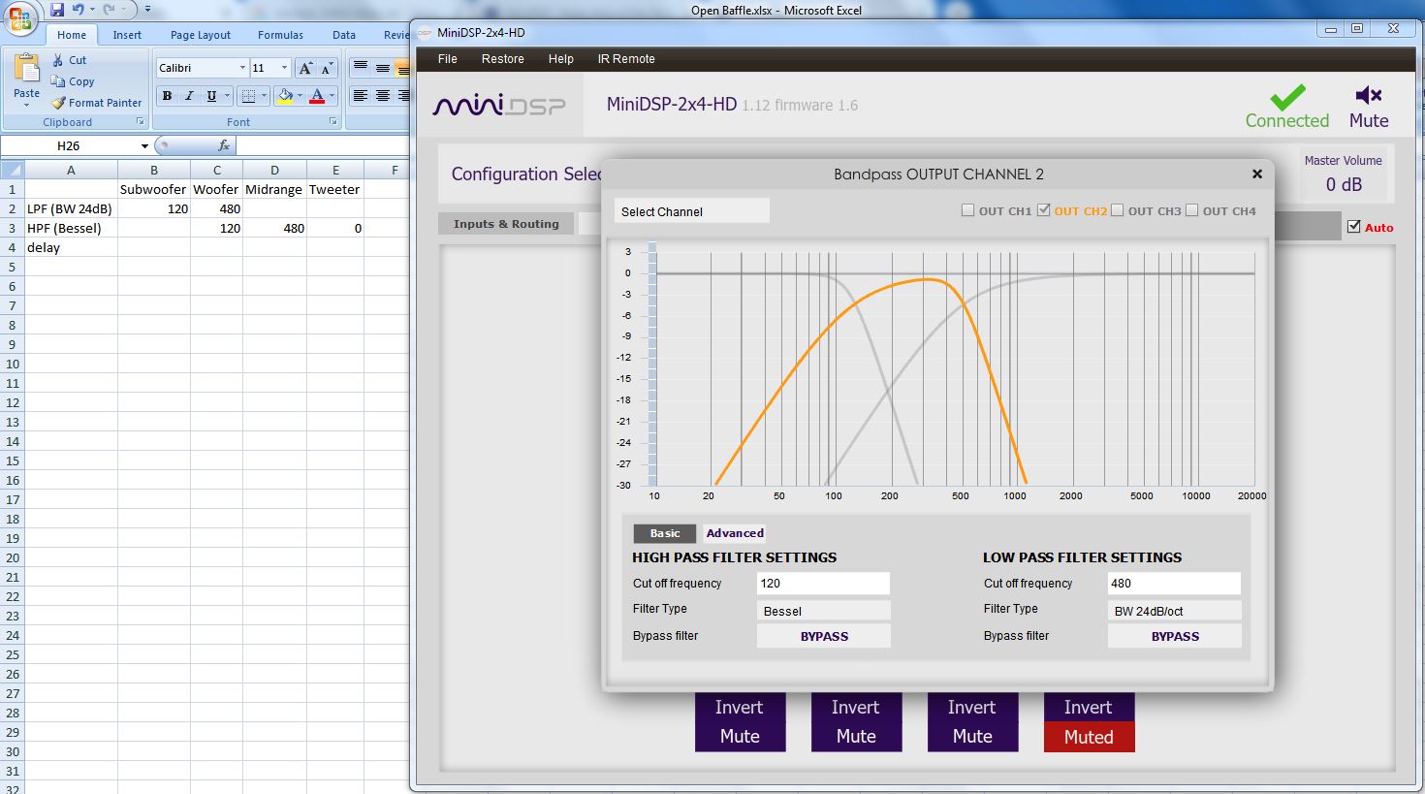Open IR Remote menu
1425x794 pixels.
(626, 59)
